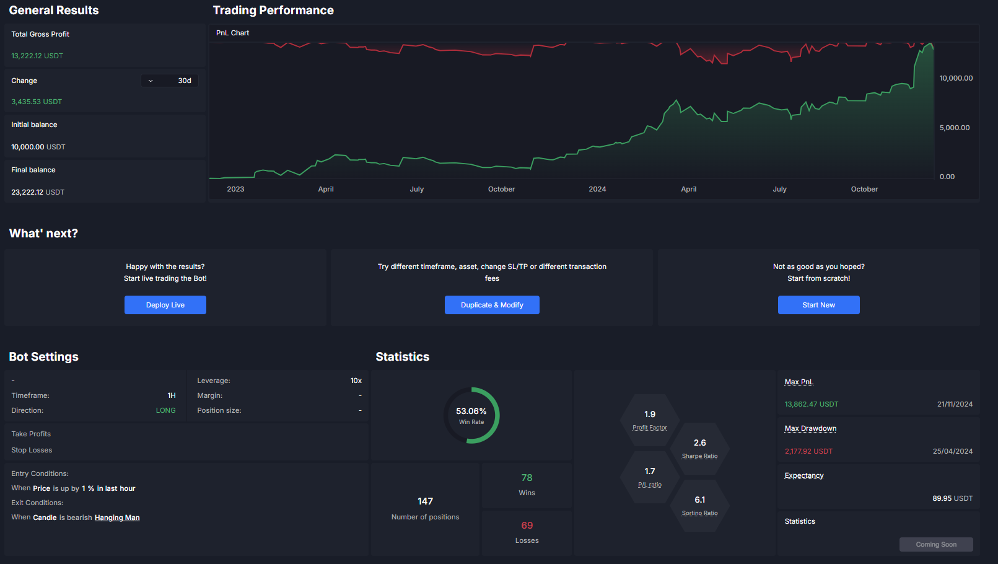Click the Coming Soon statistics button

coord(936,544)
